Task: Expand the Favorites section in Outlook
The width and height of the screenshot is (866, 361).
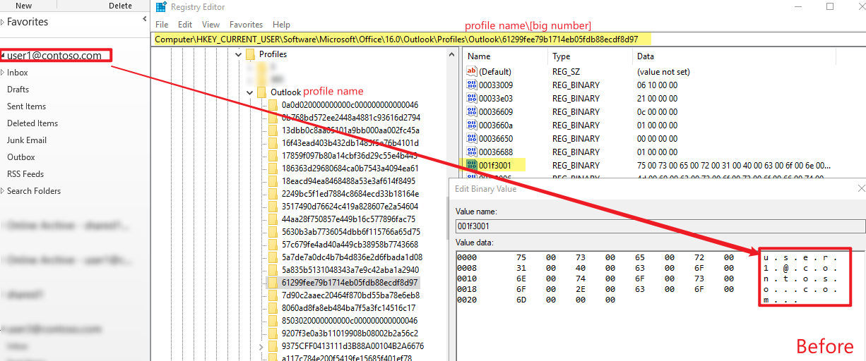Action: click(3, 22)
